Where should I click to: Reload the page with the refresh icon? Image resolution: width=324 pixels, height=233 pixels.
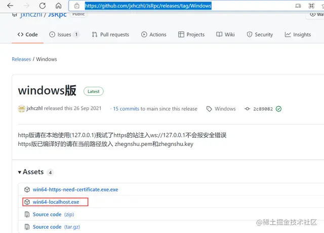(x=43, y=6)
